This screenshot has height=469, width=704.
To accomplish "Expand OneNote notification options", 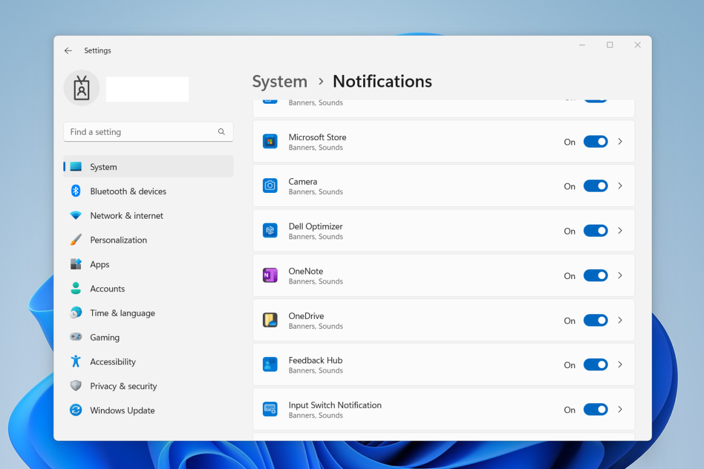I will tap(620, 275).
